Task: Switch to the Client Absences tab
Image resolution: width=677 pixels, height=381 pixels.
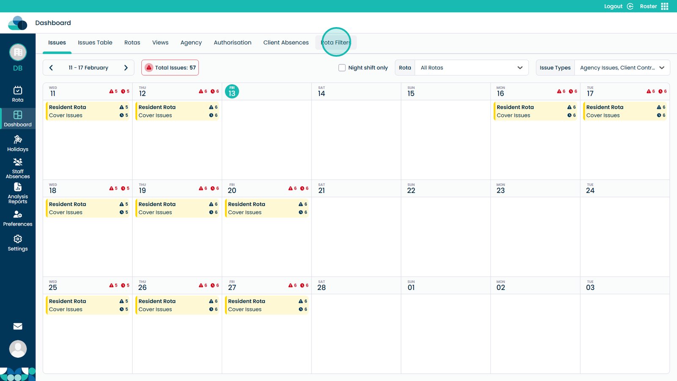Action: tap(286, 43)
